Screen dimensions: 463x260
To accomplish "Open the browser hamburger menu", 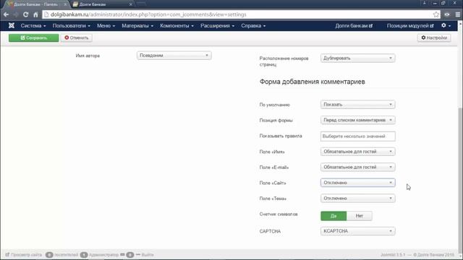I will pyautogui.click(x=457, y=14).
